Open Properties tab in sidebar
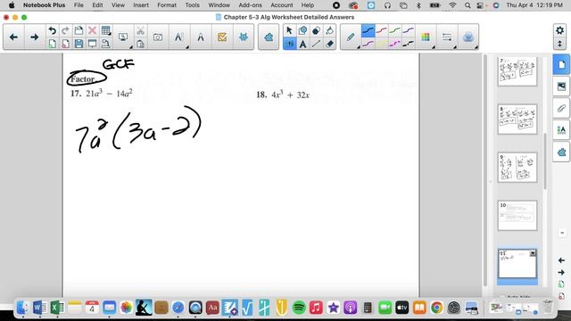Viewport: 571px width, 321px height. click(x=561, y=130)
